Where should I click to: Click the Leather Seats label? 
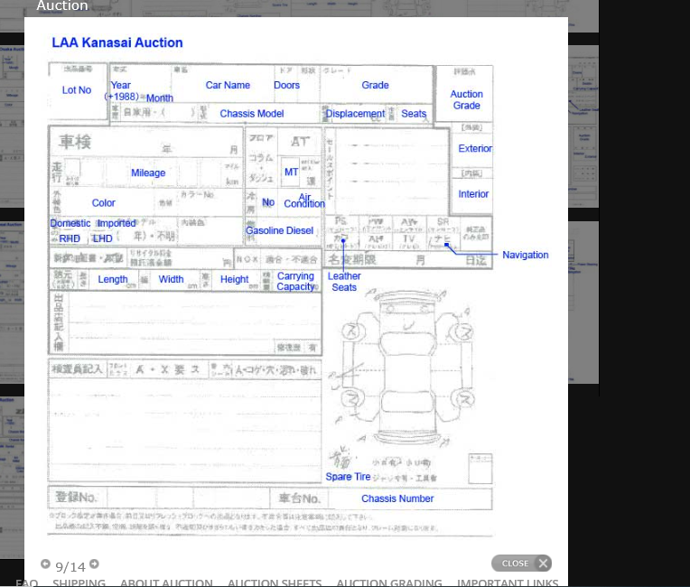point(344,282)
